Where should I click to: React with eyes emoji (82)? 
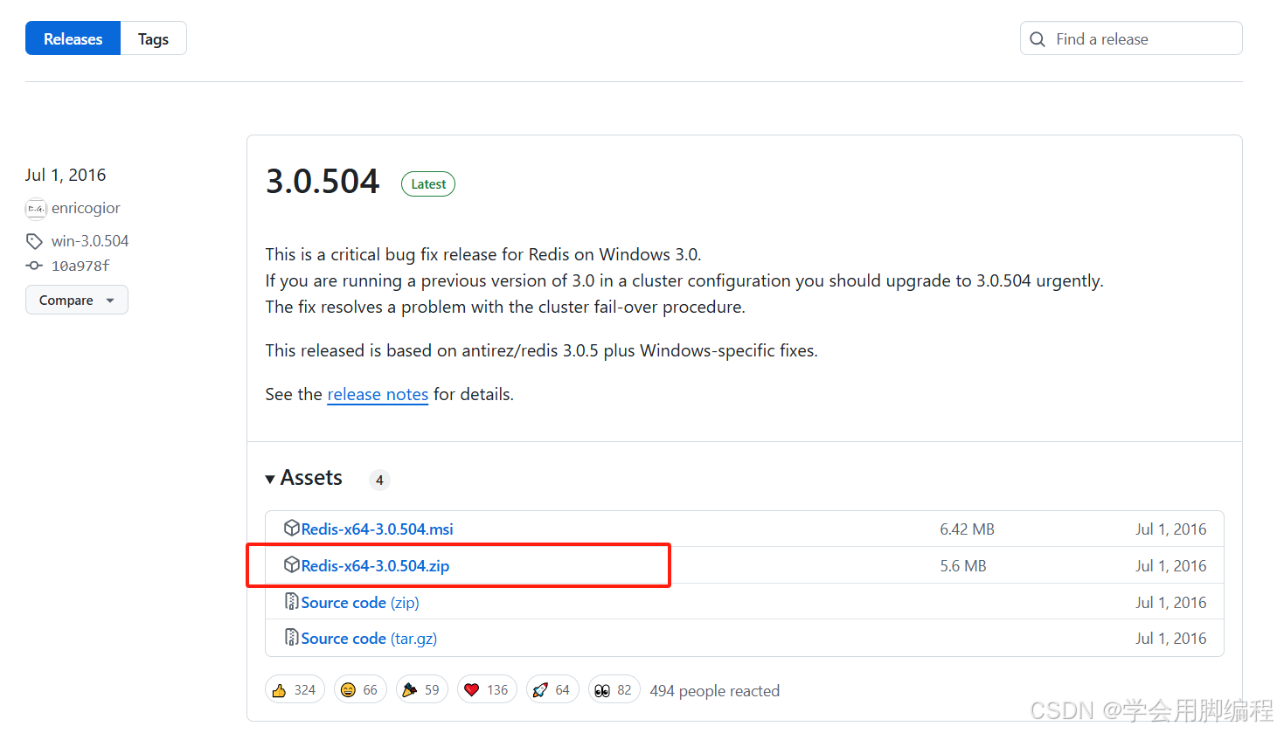(x=614, y=690)
